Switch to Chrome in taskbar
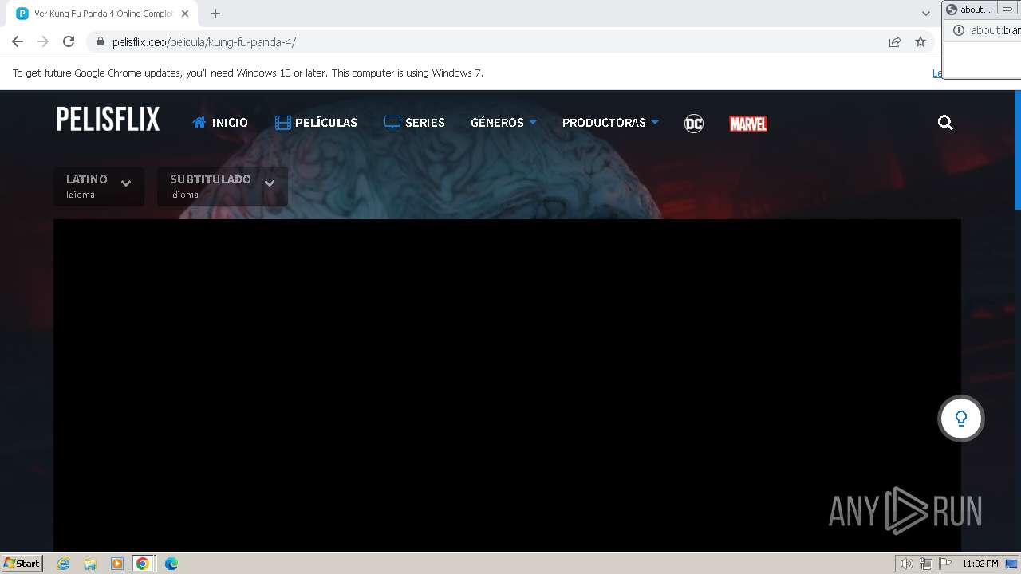The height and width of the screenshot is (574, 1021). click(143, 564)
